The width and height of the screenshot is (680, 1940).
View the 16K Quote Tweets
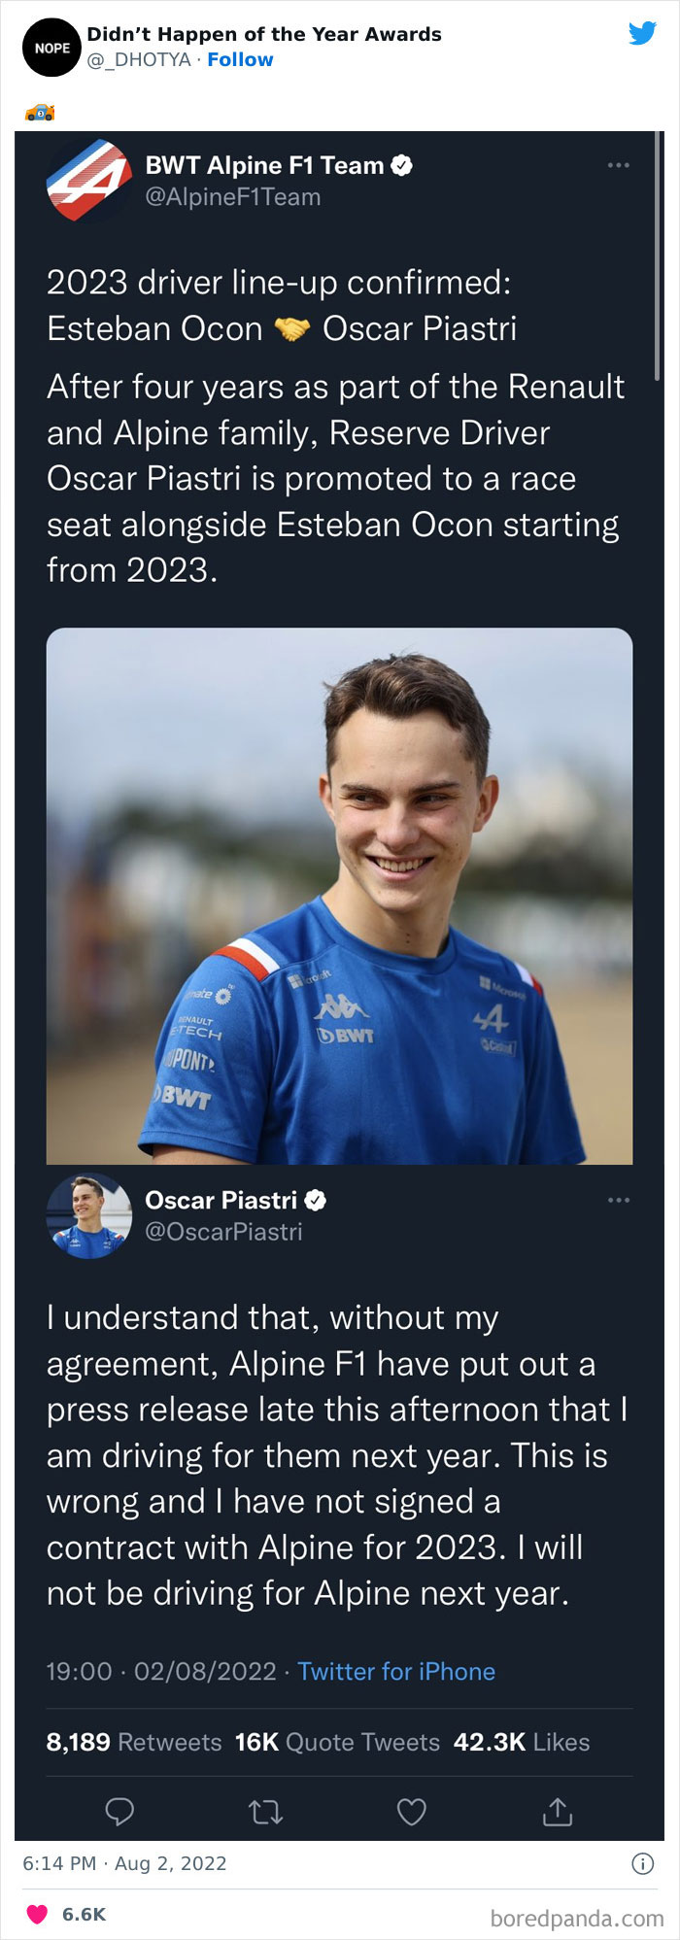337,1742
